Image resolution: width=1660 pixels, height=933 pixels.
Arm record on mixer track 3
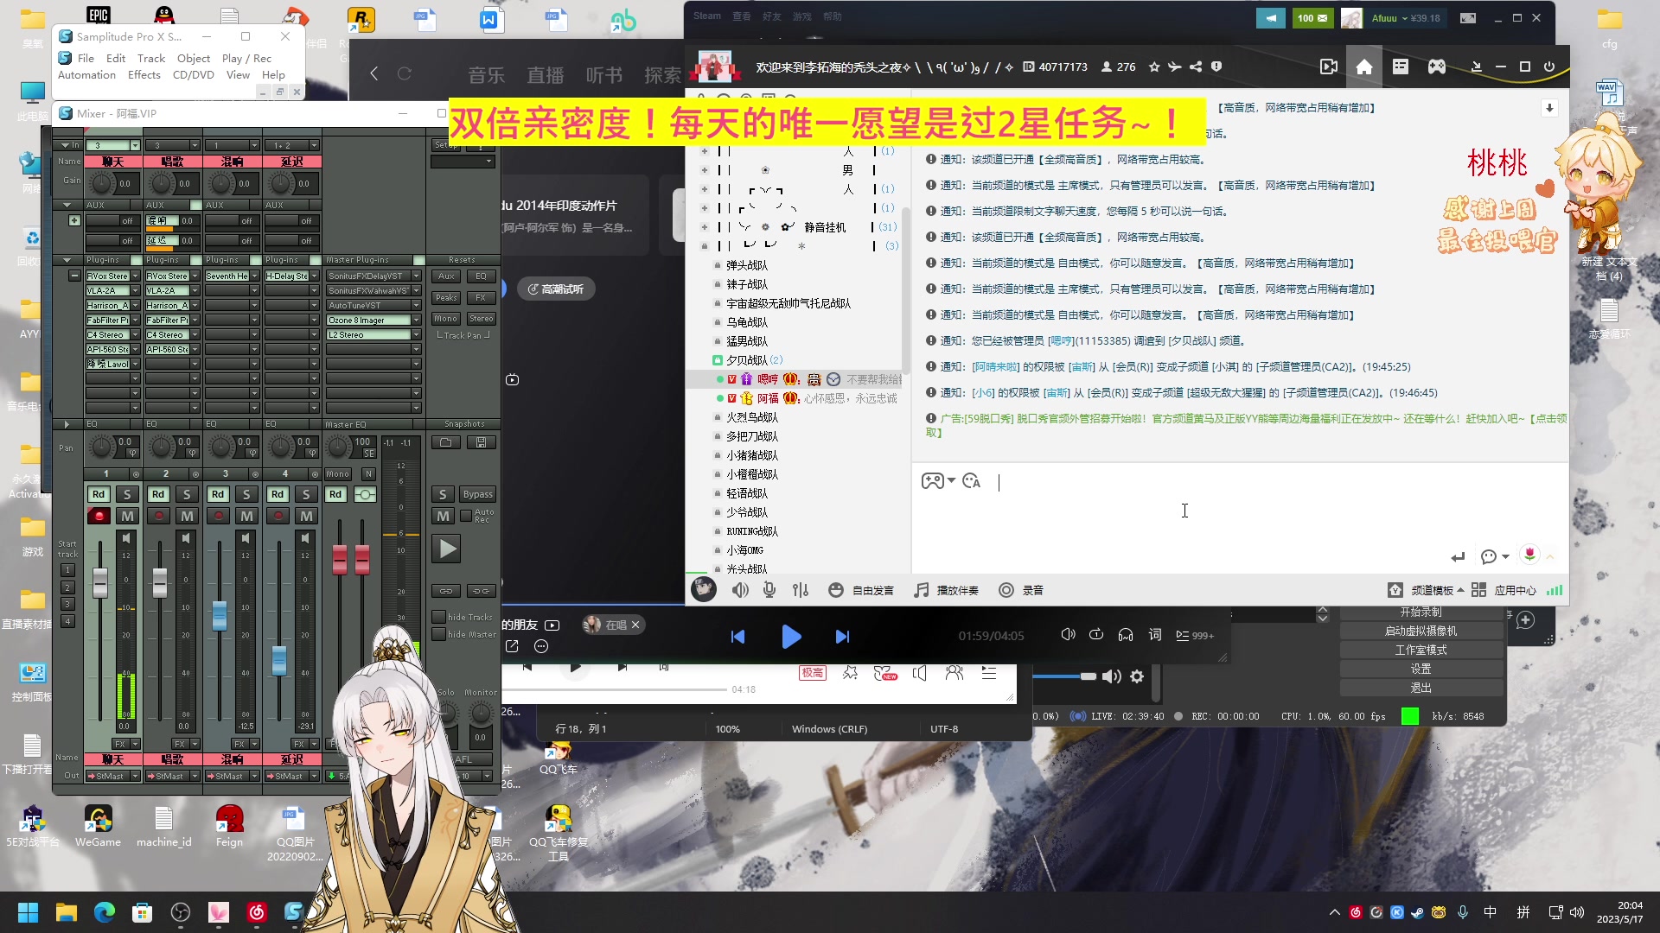tap(219, 516)
